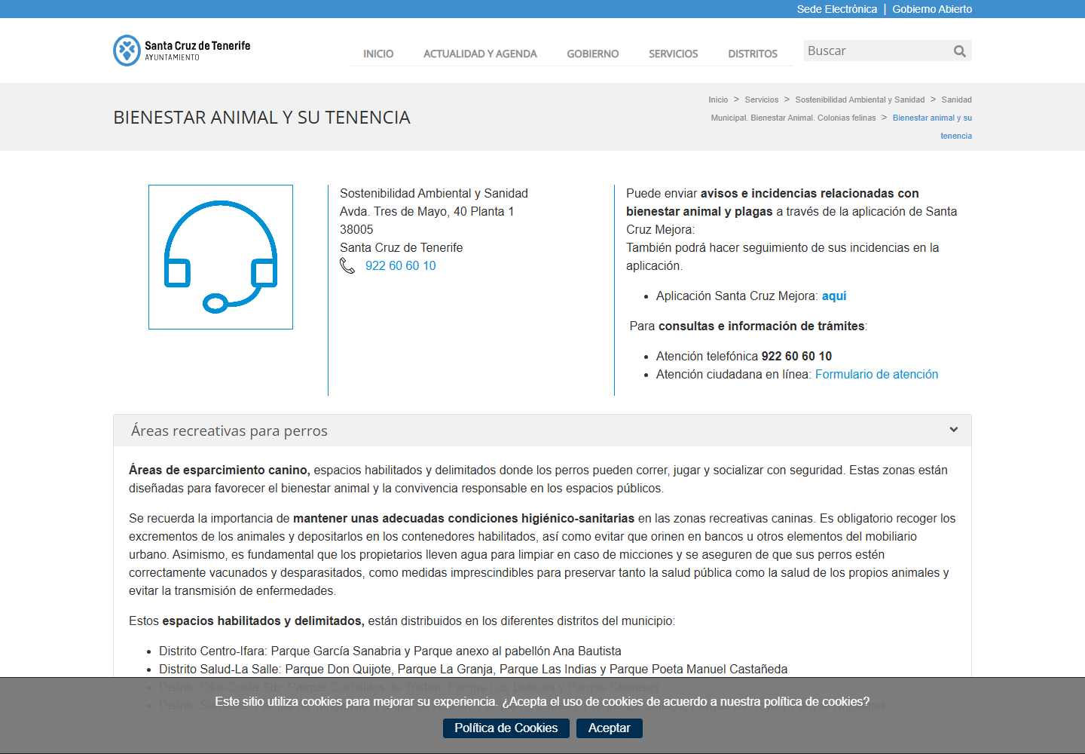The width and height of the screenshot is (1085, 754).
Task: Open Santa Cruz Mejora application via aquí
Action: (834, 296)
